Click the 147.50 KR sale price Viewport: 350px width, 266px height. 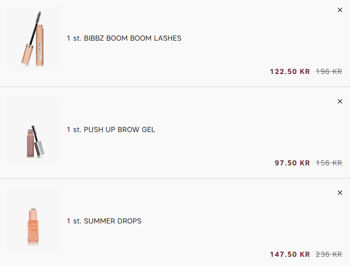coord(290,254)
